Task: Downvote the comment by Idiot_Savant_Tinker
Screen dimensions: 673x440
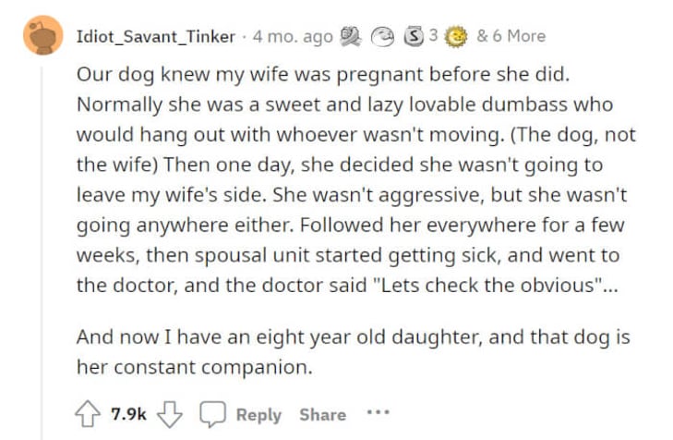Action: [x=170, y=414]
